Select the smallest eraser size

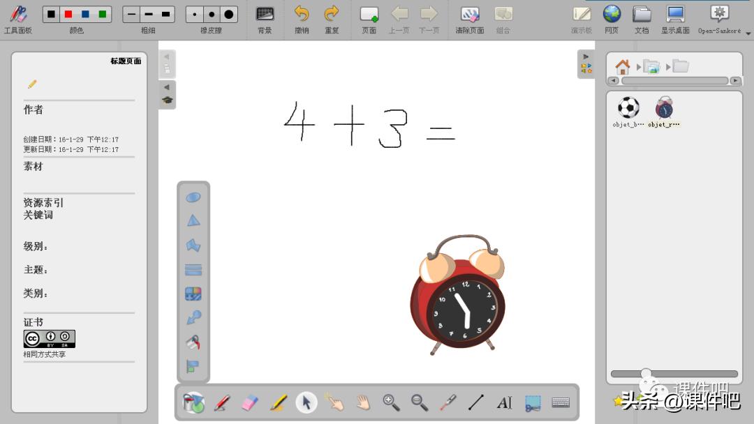pyautogui.click(x=194, y=15)
